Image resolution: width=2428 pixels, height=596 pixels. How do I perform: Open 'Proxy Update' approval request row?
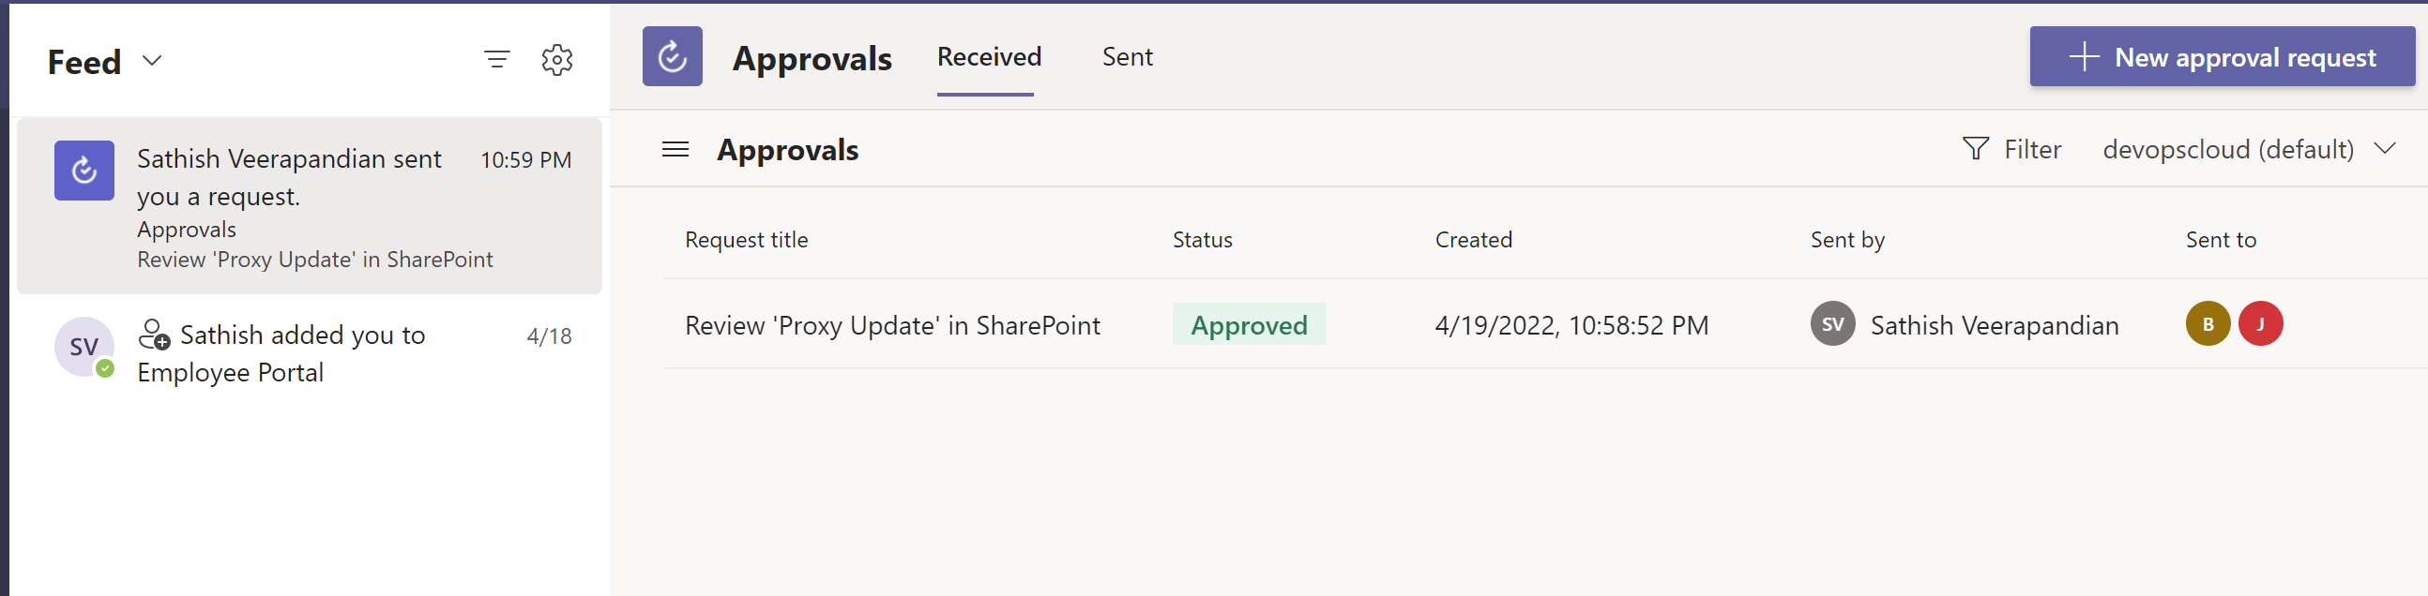click(x=891, y=326)
